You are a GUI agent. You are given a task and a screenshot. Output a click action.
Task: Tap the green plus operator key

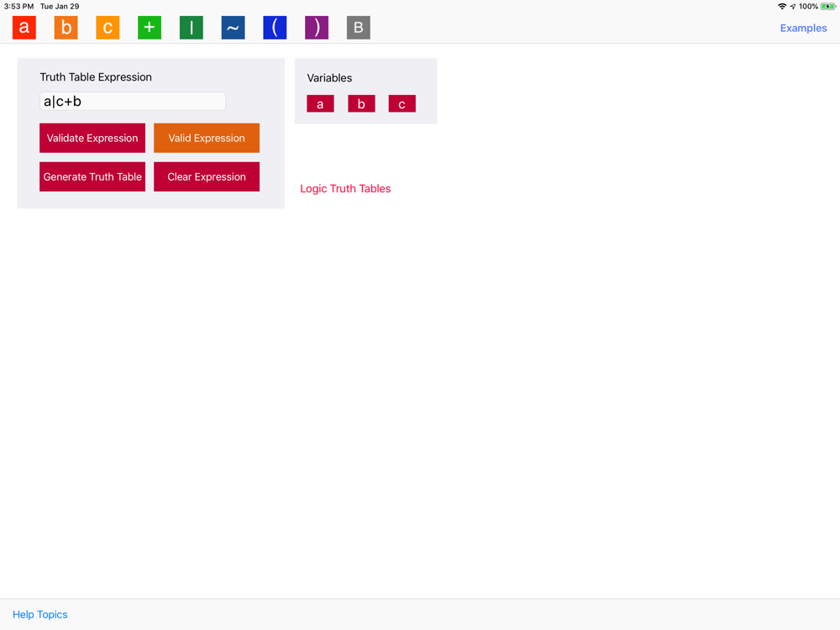[x=150, y=28]
